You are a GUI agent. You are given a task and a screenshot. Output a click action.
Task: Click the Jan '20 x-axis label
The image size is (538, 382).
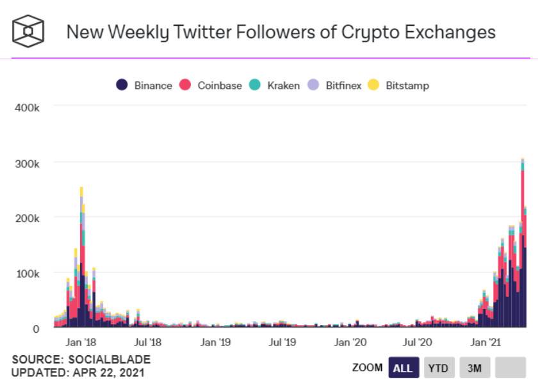pyautogui.click(x=350, y=342)
